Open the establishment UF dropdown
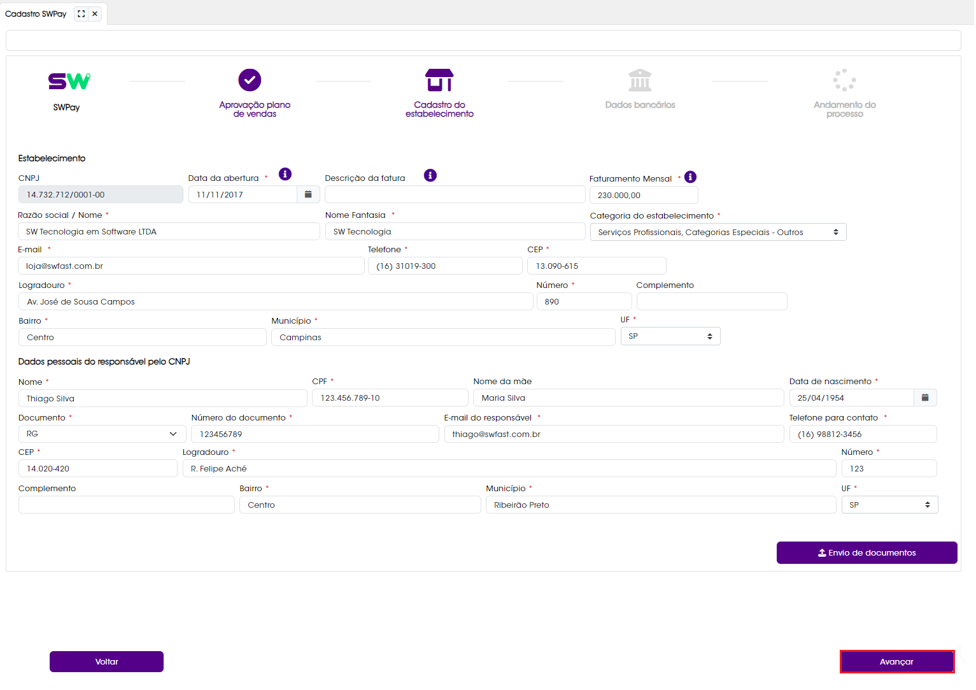Image resolution: width=976 pixels, height=690 pixels. coord(670,336)
